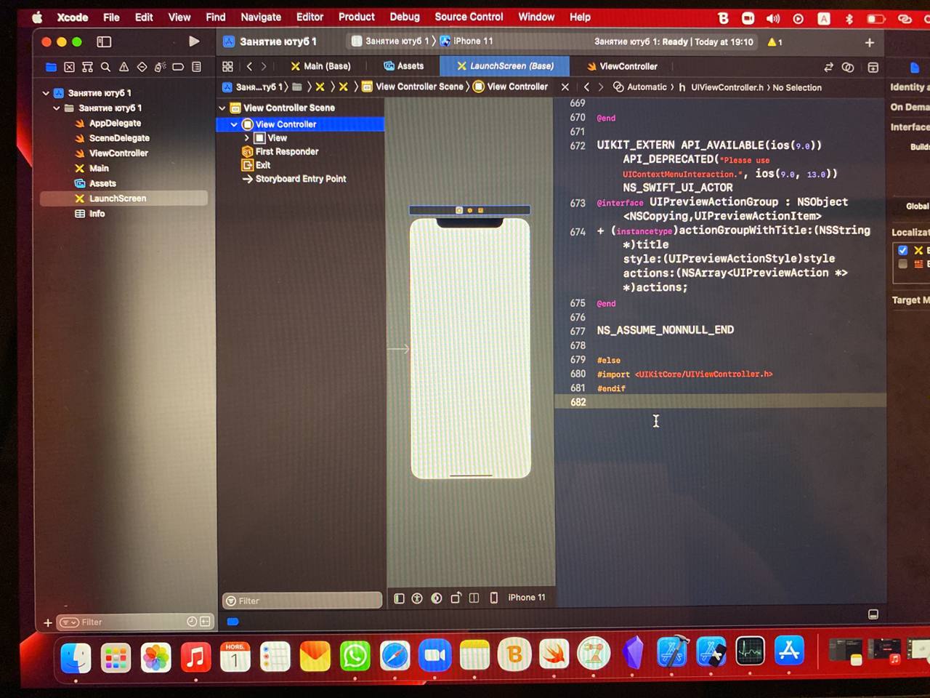The width and height of the screenshot is (930, 698).
Task: Open the Find navigator magnifier icon
Action: click(105, 67)
